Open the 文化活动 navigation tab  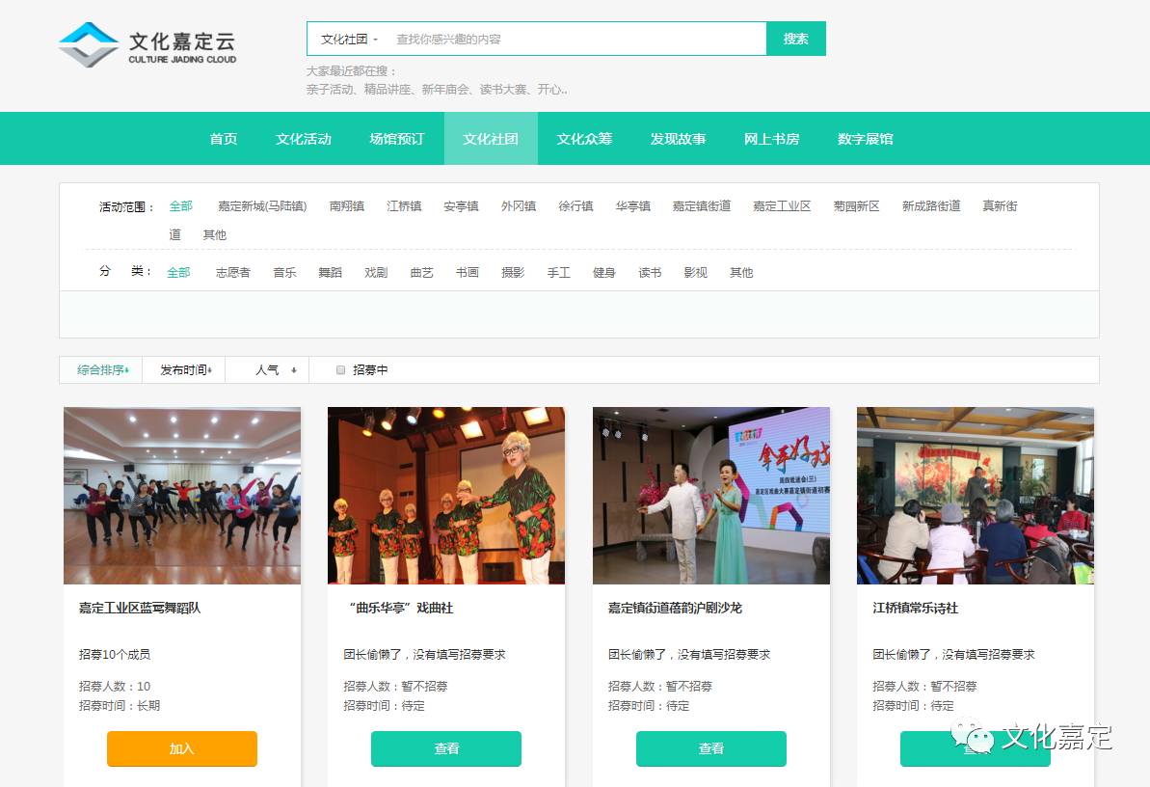coord(303,139)
